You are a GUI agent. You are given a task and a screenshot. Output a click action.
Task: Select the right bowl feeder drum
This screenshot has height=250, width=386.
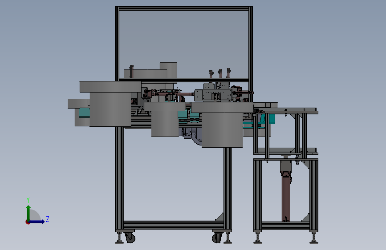coord(222,125)
